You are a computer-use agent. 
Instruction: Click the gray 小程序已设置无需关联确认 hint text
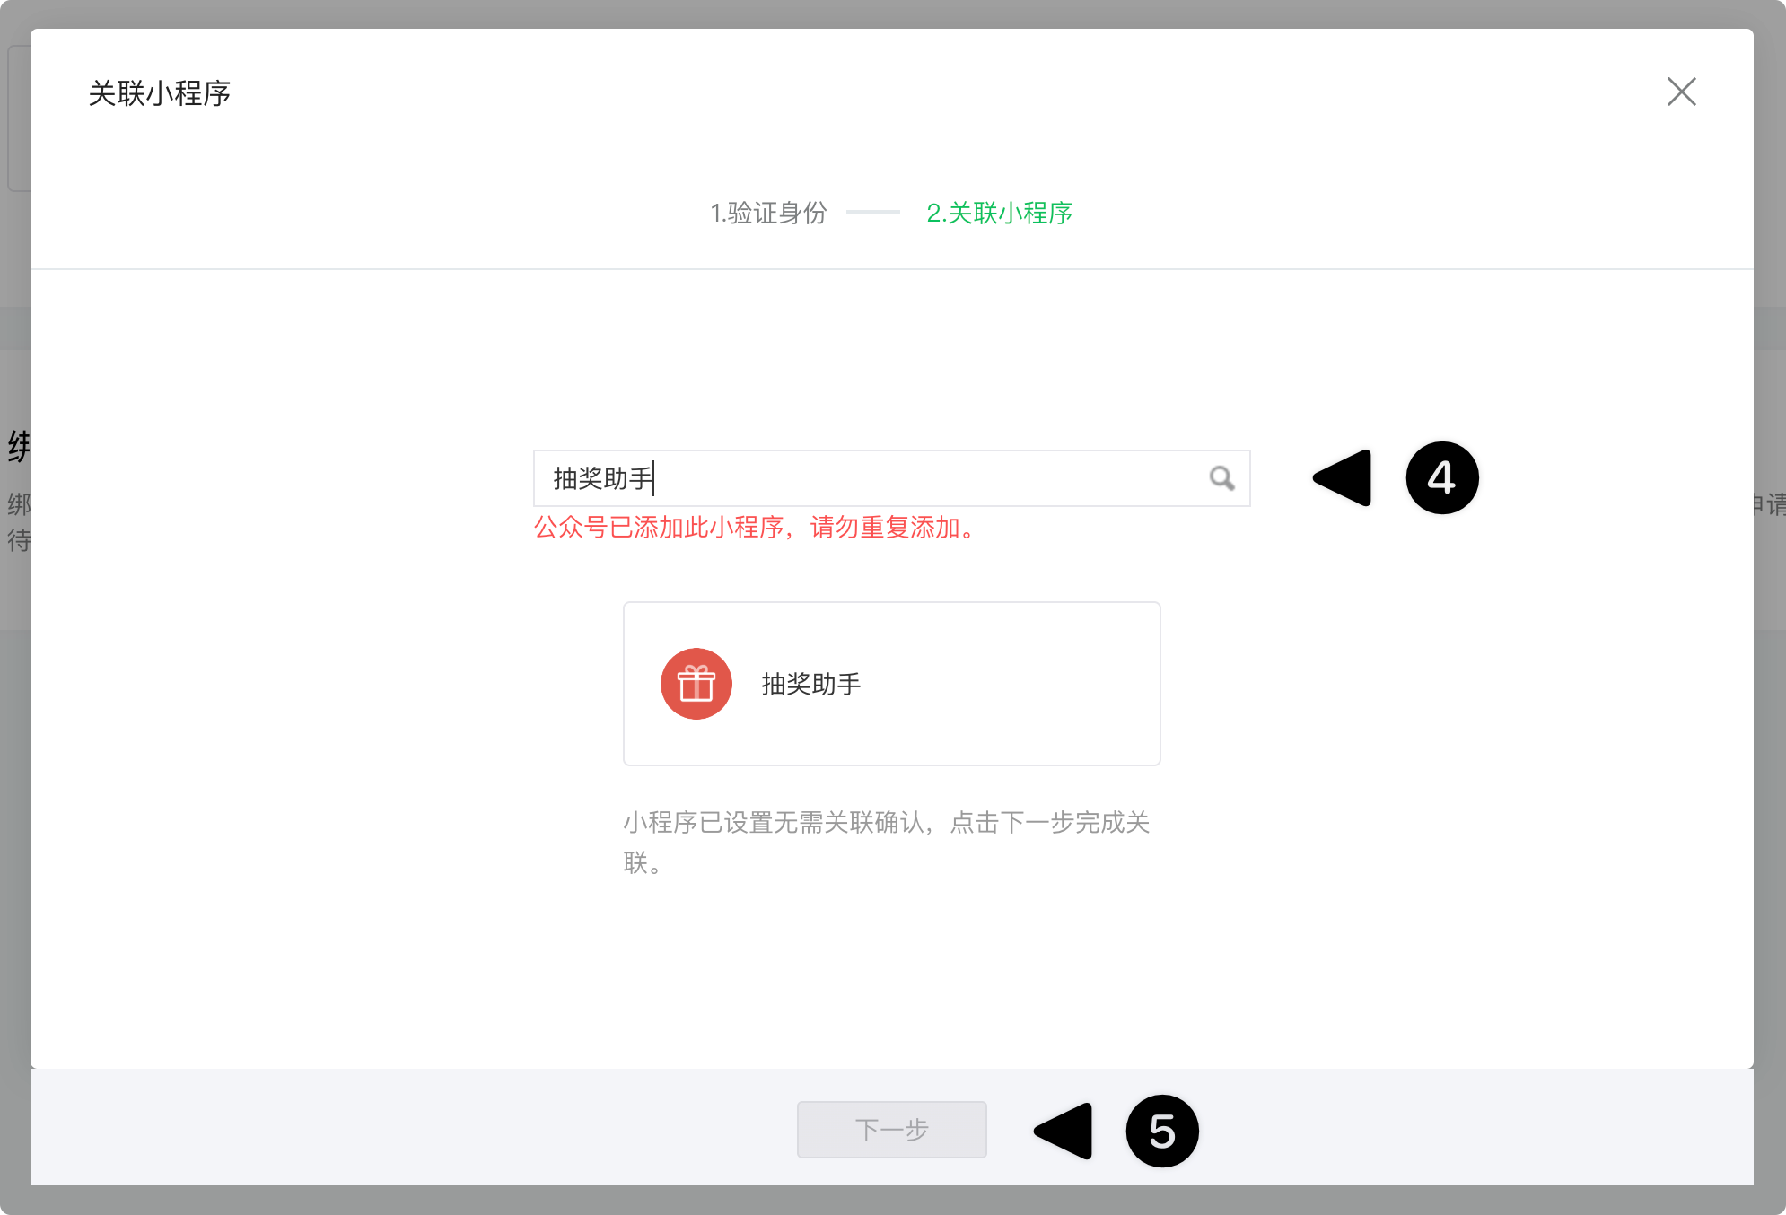pos(886,823)
